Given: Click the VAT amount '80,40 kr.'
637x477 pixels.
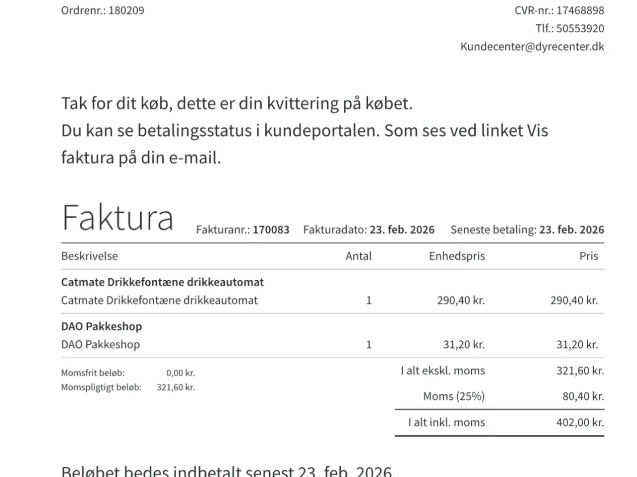Looking at the screenshot, I should coord(583,397).
